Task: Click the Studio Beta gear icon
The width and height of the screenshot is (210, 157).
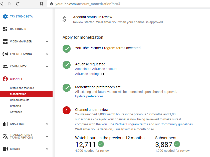Action: [x=5, y=16]
